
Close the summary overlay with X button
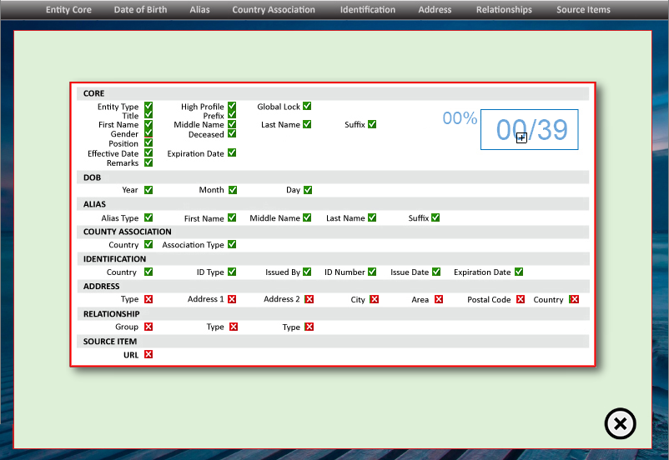coord(620,423)
